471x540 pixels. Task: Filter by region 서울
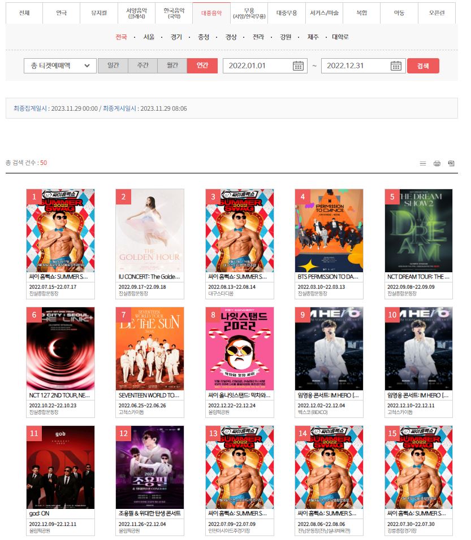pos(149,37)
